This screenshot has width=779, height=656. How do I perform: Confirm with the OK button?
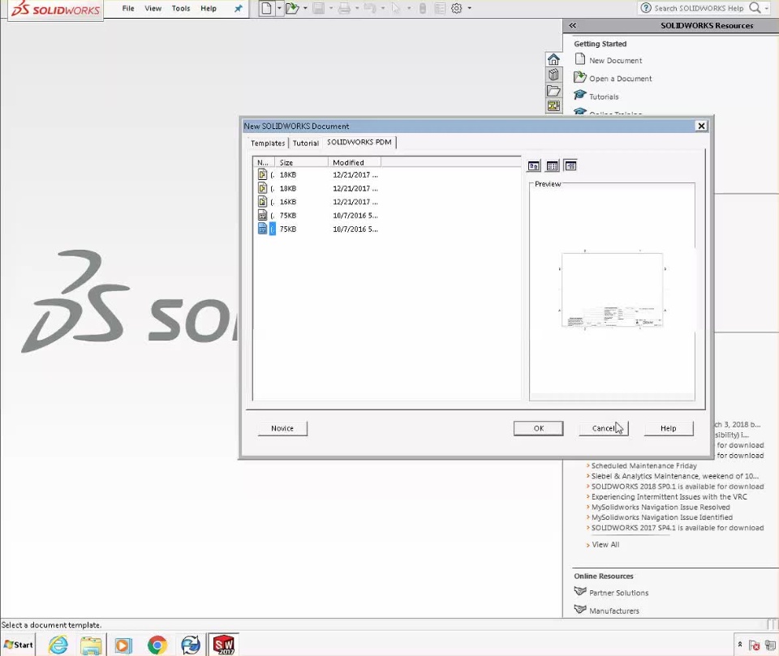(539, 428)
